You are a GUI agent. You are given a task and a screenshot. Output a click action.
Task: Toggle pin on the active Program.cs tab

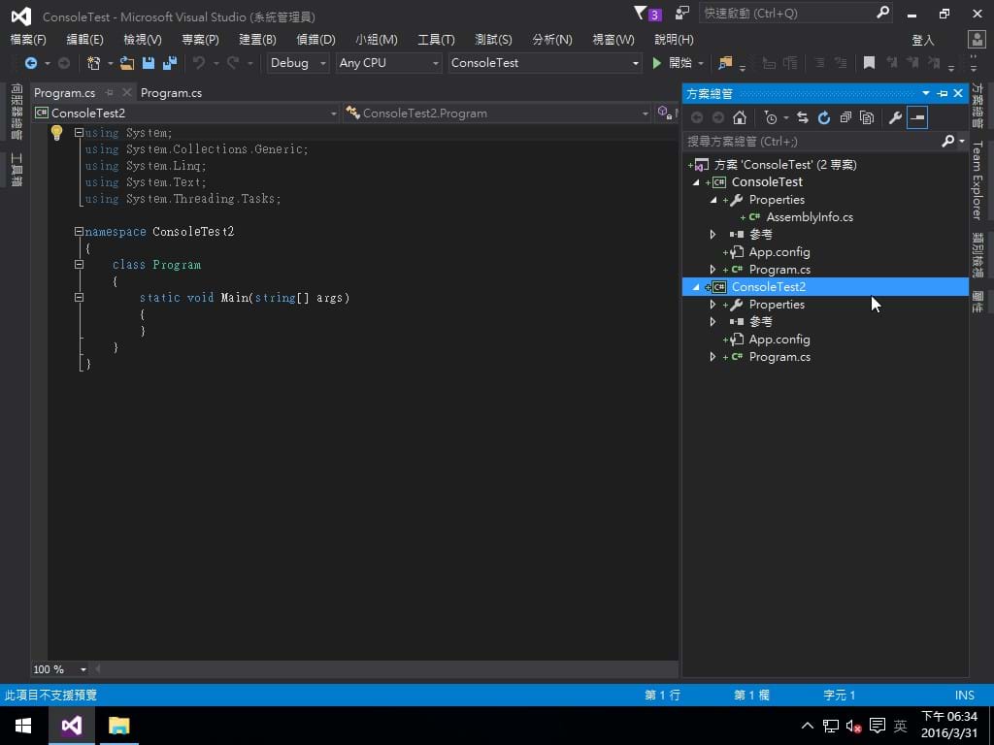click(110, 92)
